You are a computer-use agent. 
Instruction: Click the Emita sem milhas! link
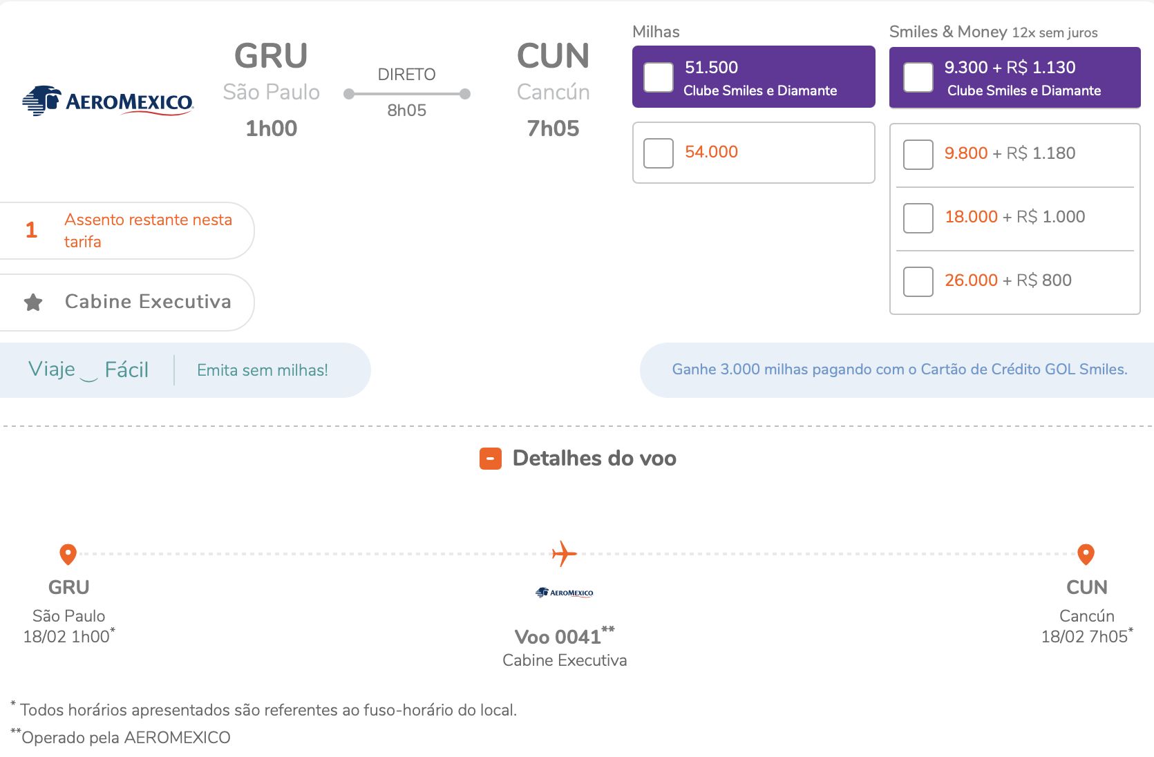coord(263,370)
